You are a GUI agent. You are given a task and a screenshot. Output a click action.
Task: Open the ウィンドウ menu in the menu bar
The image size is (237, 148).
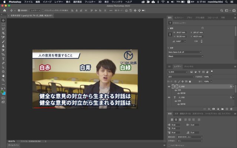click(x=117, y=2)
